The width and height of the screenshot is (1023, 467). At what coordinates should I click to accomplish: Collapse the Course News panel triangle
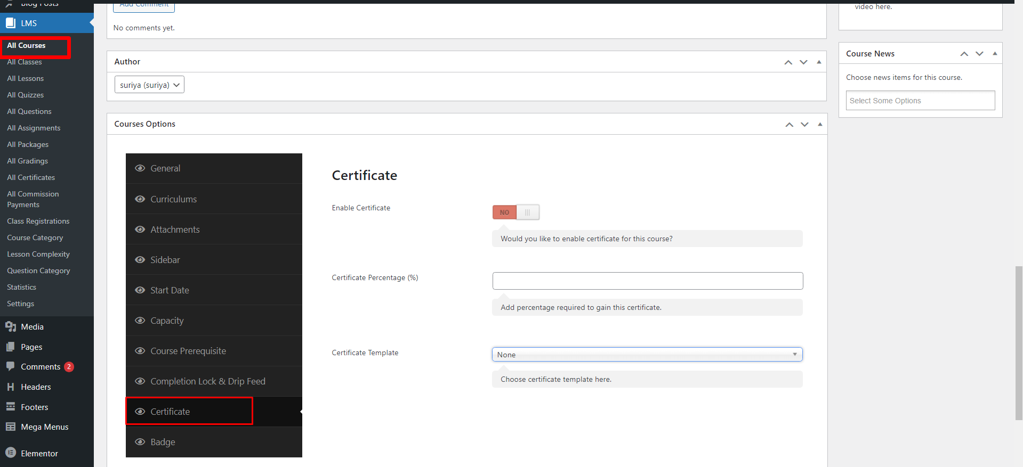(995, 53)
